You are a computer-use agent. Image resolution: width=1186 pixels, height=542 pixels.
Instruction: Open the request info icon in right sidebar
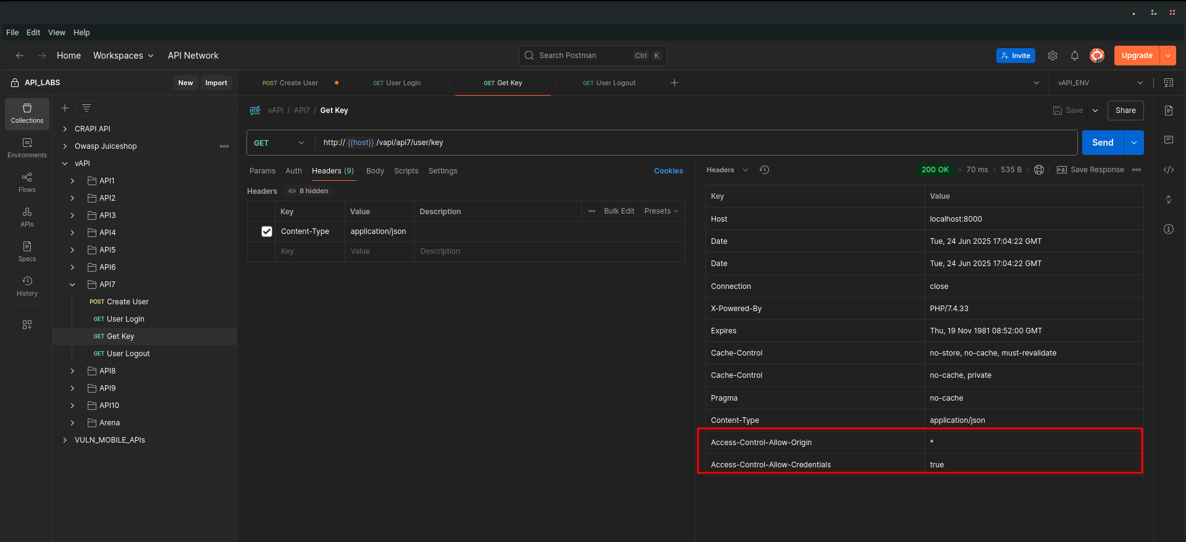pyautogui.click(x=1169, y=229)
